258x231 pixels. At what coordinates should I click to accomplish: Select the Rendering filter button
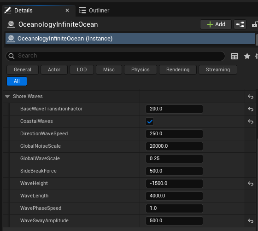tap(178, 69)
